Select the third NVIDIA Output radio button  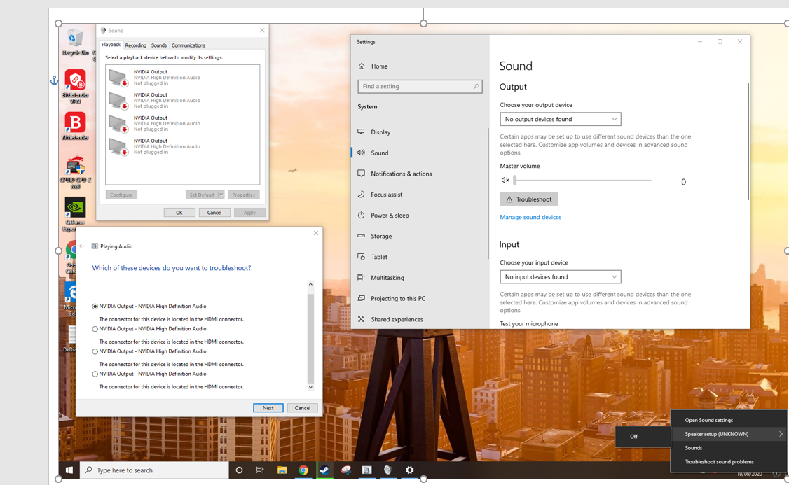point(95,351)
